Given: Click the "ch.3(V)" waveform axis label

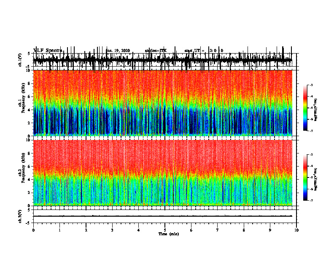Looking at the screenshot, I should coord(20,216).
